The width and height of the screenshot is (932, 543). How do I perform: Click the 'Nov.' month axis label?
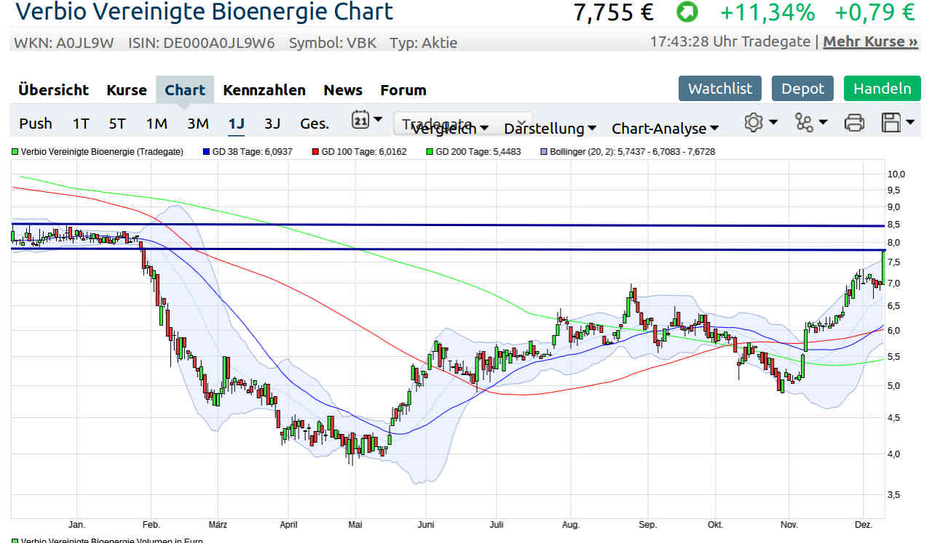789,524
